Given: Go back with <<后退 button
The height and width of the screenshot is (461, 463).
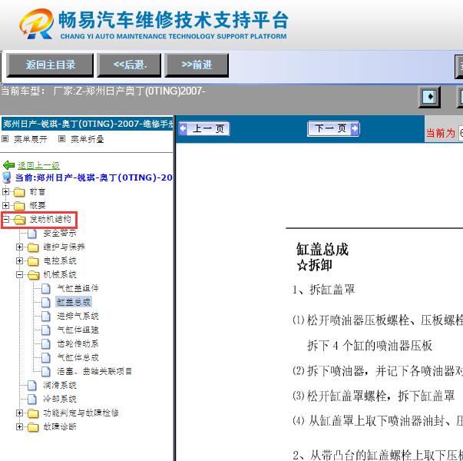Looking at the screenshot, I should [129, 65].
